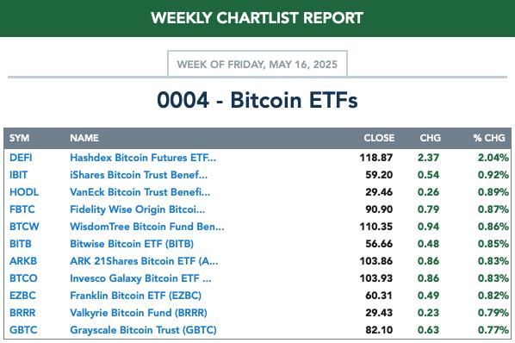Open Fidelity Wise Origin Bitcoin link

coord(137,209)
